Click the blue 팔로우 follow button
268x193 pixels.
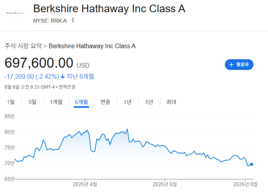pyautogui.click(x=239, y=65)
